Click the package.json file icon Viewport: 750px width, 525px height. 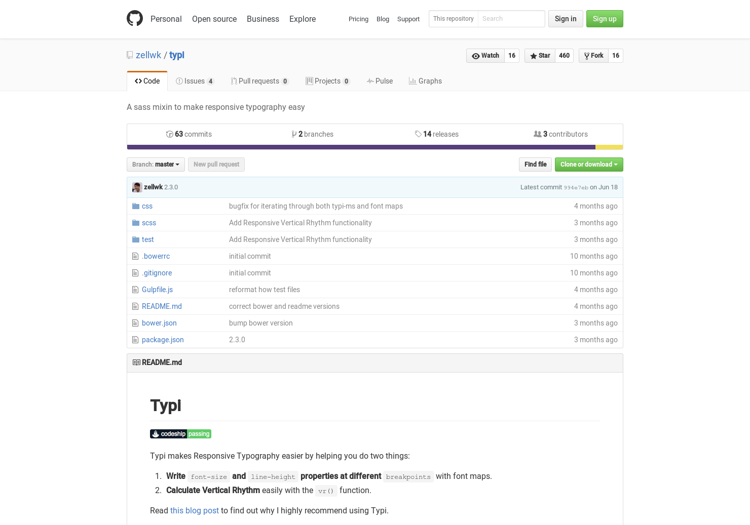point(135,340)
